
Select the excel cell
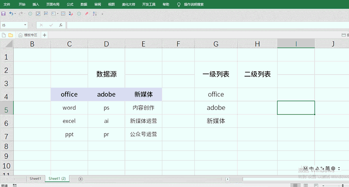69,121
